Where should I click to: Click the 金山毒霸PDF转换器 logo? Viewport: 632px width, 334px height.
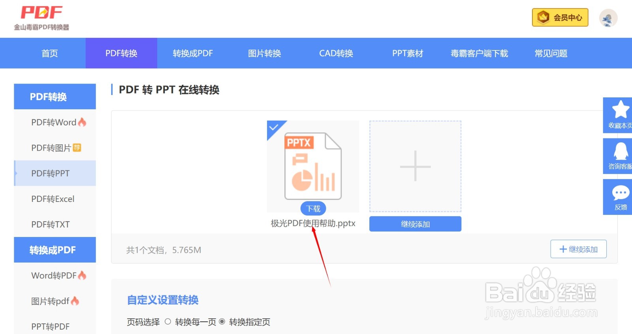[x=41, y=18]
